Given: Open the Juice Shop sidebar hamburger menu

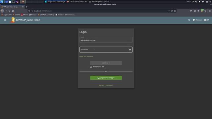Looking at the screenshot, I should pos(5,20).
